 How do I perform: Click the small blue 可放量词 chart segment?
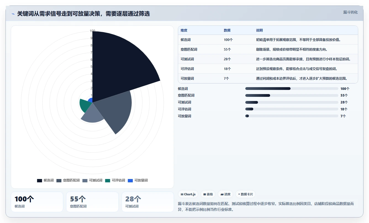point(90,100)
